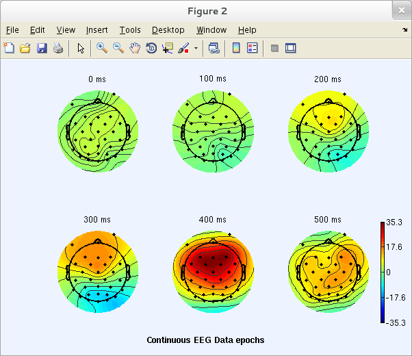Activate the Zoom Out magnifier tool
Image resolution: width=412 pixels, height=356 pixels.
pos(118,48)
